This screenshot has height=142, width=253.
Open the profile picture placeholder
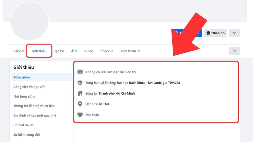(29, 21)
